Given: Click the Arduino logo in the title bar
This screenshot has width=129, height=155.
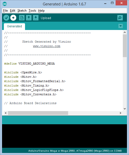Looking at the screenshot, I should [5, 4].
